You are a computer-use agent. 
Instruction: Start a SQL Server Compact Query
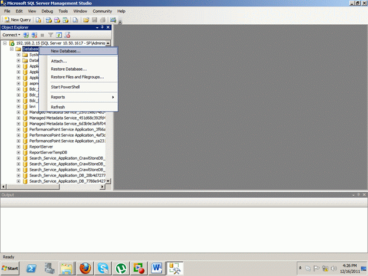click(x=75, y=20)
